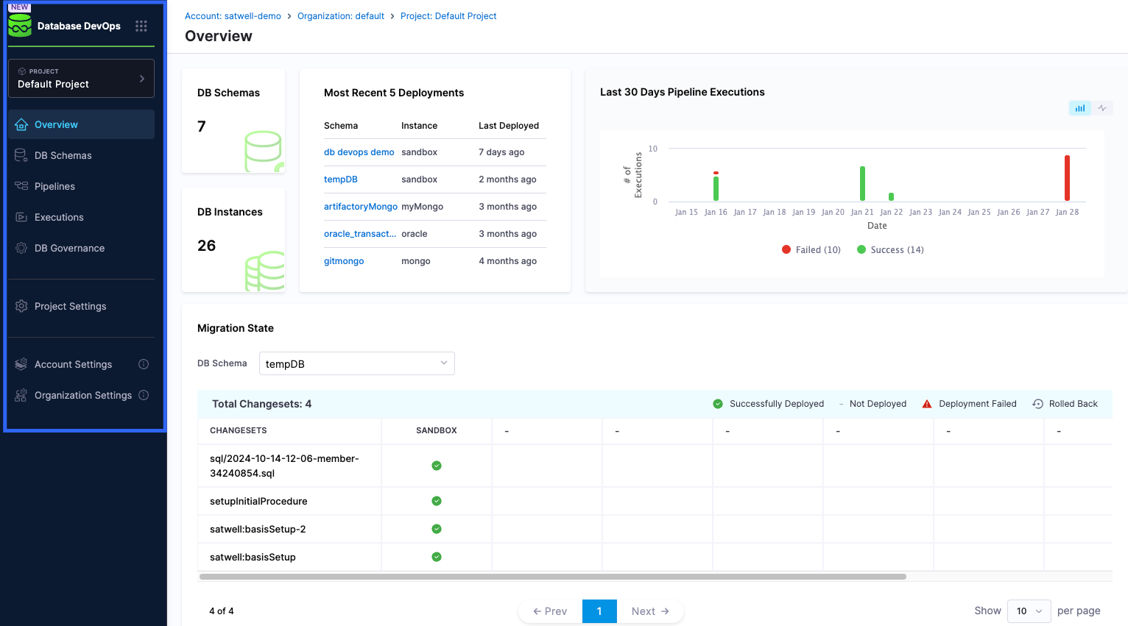Image resolution: width=1128 pixels, height=626 pixels.
Task: Click the artifactoryMongo deployment link
Action: [361, 207]
